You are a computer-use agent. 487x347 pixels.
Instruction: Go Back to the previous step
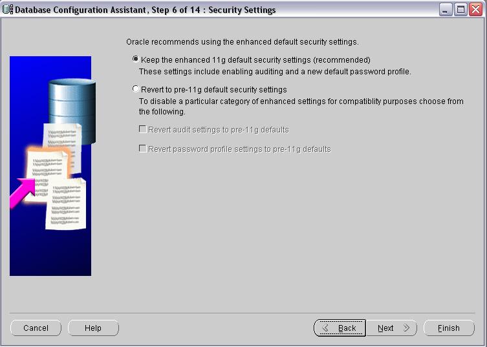(x=340, y=328)
